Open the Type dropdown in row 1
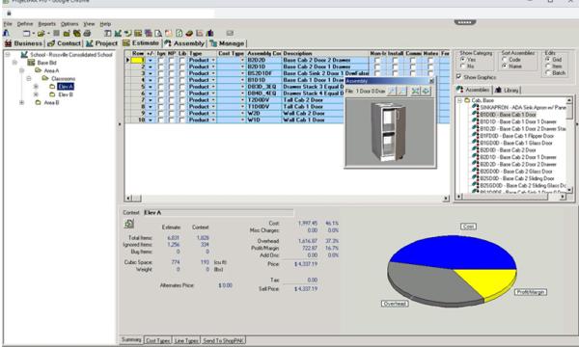The height and width of the screenshot is (347, 579). [x=213, y=60]
